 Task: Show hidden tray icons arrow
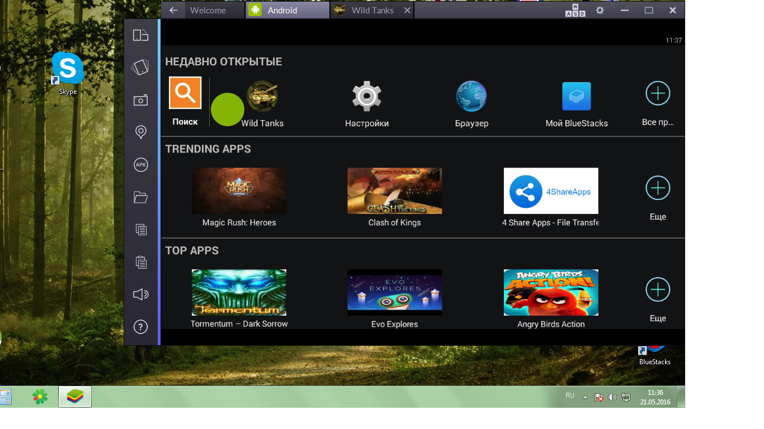click(x=586, y=397)
